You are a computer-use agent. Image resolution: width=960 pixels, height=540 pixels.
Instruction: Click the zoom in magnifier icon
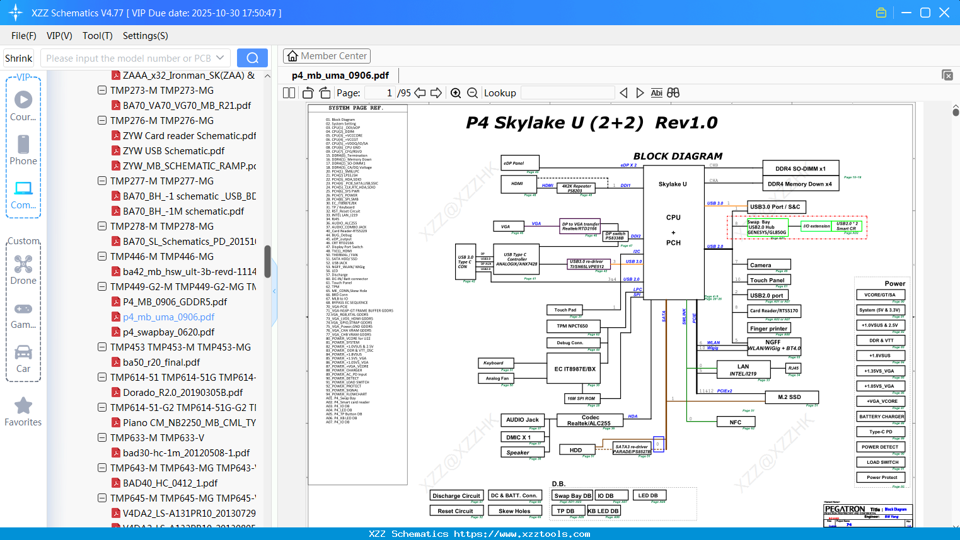pyautogui.click(x=456, y=93)
